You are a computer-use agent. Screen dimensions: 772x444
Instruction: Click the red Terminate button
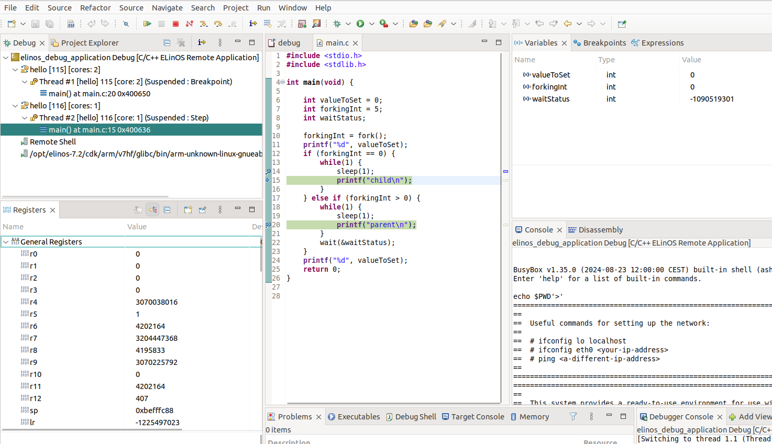(175, 24)
